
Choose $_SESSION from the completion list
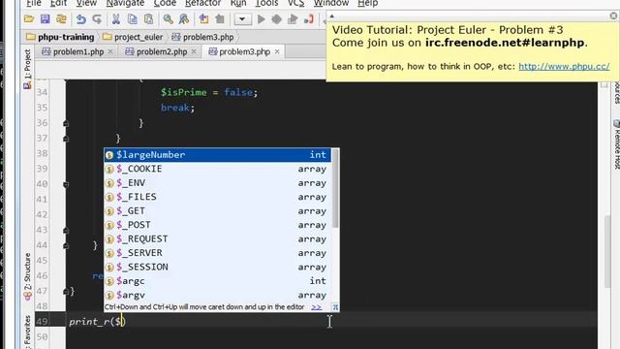pyautogui.click(x=217, y=268)
